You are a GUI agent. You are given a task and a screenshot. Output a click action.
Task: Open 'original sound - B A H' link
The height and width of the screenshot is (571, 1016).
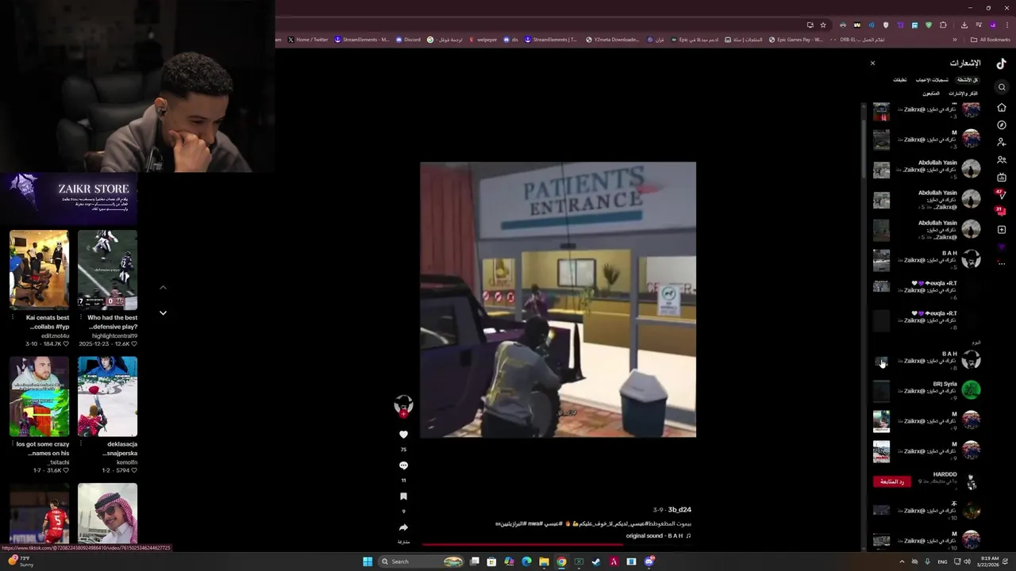(658, 536)
